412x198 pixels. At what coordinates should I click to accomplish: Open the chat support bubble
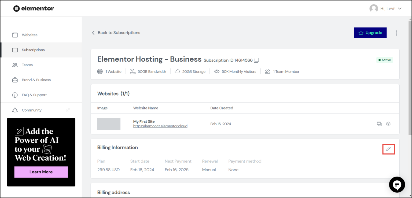tap(397, 185)
